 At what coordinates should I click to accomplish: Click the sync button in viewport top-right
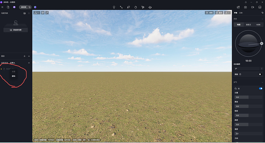219,13
